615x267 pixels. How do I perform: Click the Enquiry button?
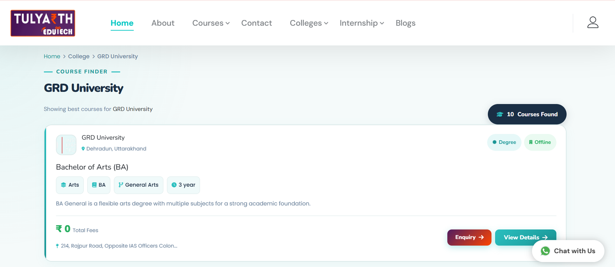469,237
